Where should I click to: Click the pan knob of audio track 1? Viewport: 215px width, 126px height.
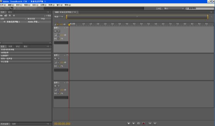(x=58, y=39)
